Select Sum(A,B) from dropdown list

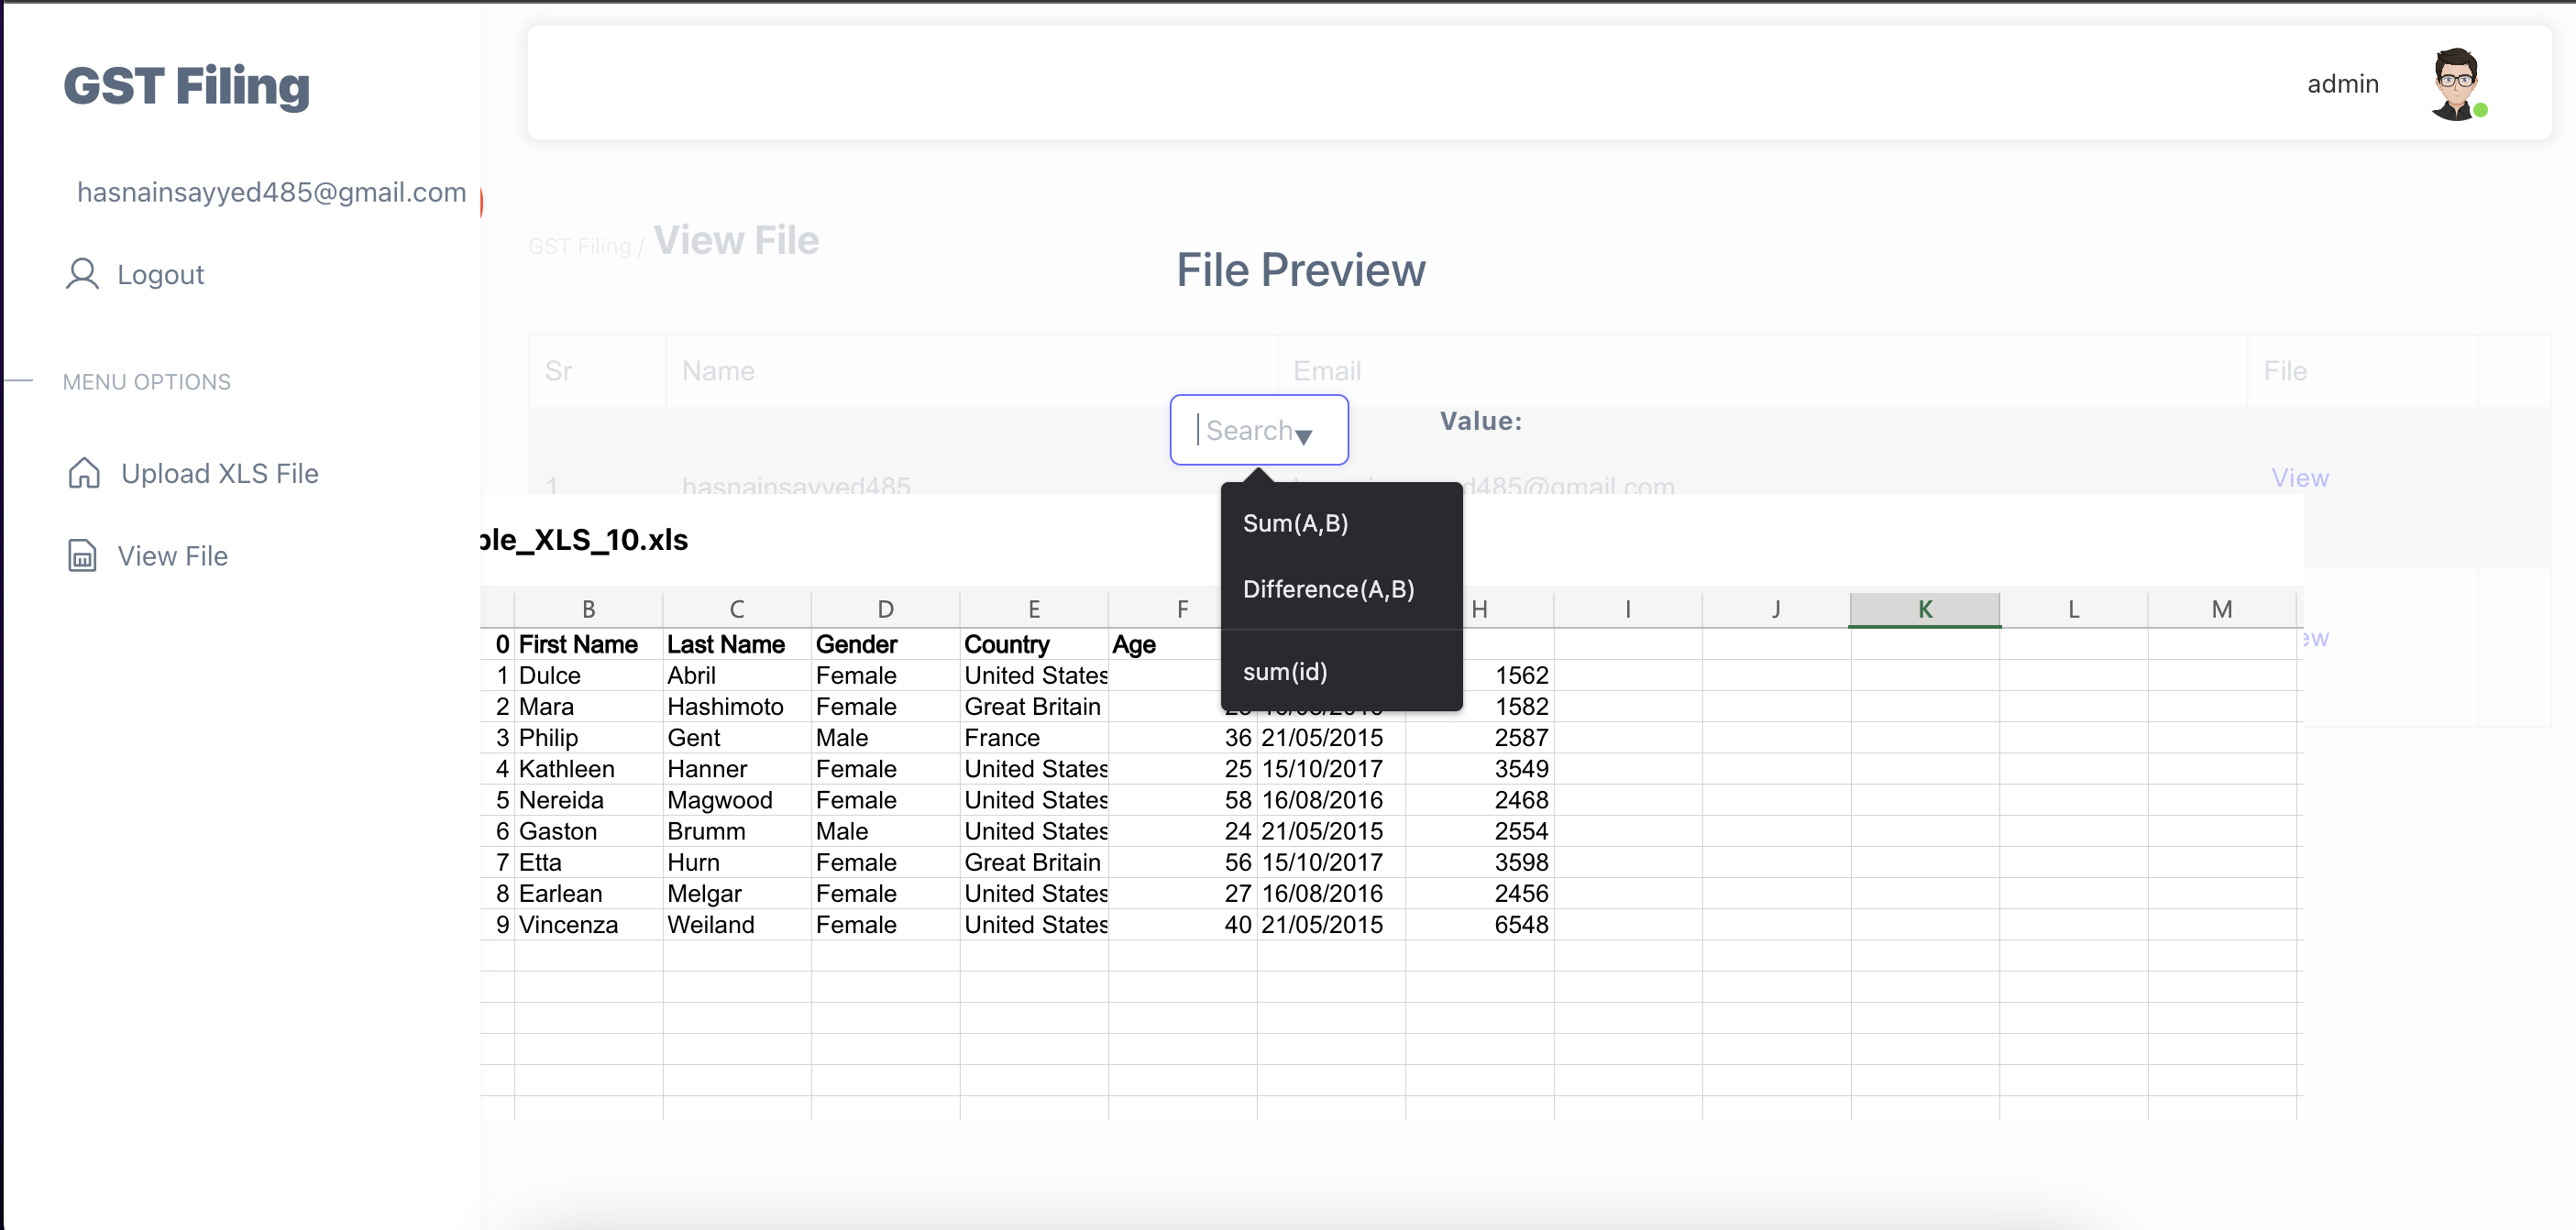coord(1295,523)
